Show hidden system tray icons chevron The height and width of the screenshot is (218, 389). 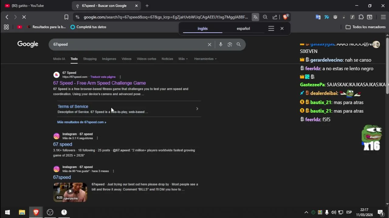pos(306,212)
